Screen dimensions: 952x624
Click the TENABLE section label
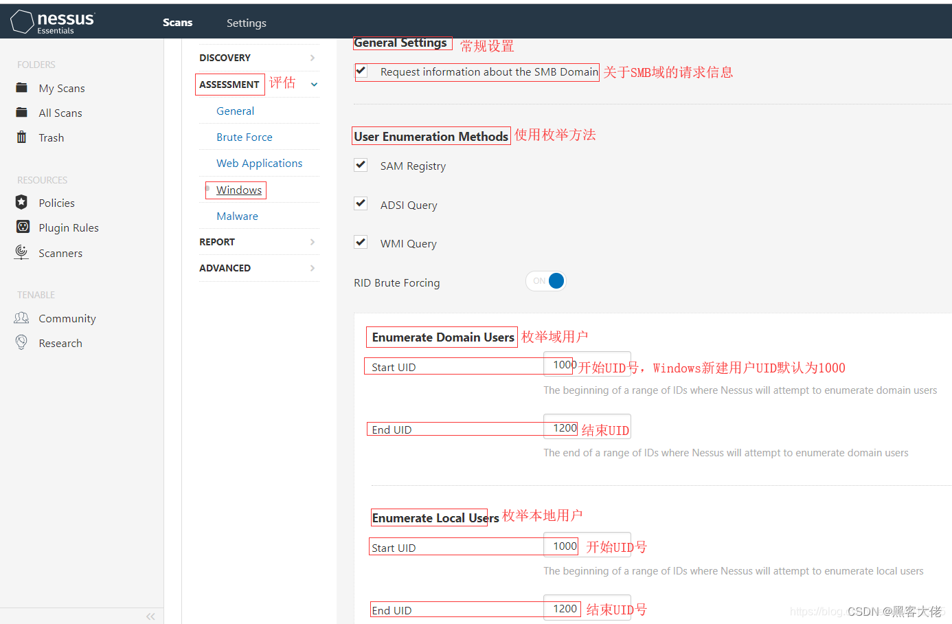tap(36, 295)
